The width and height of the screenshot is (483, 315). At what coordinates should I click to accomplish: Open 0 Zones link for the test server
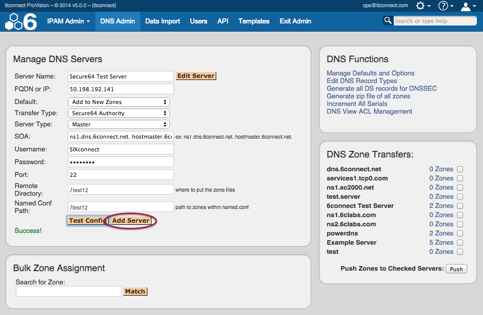441,252
